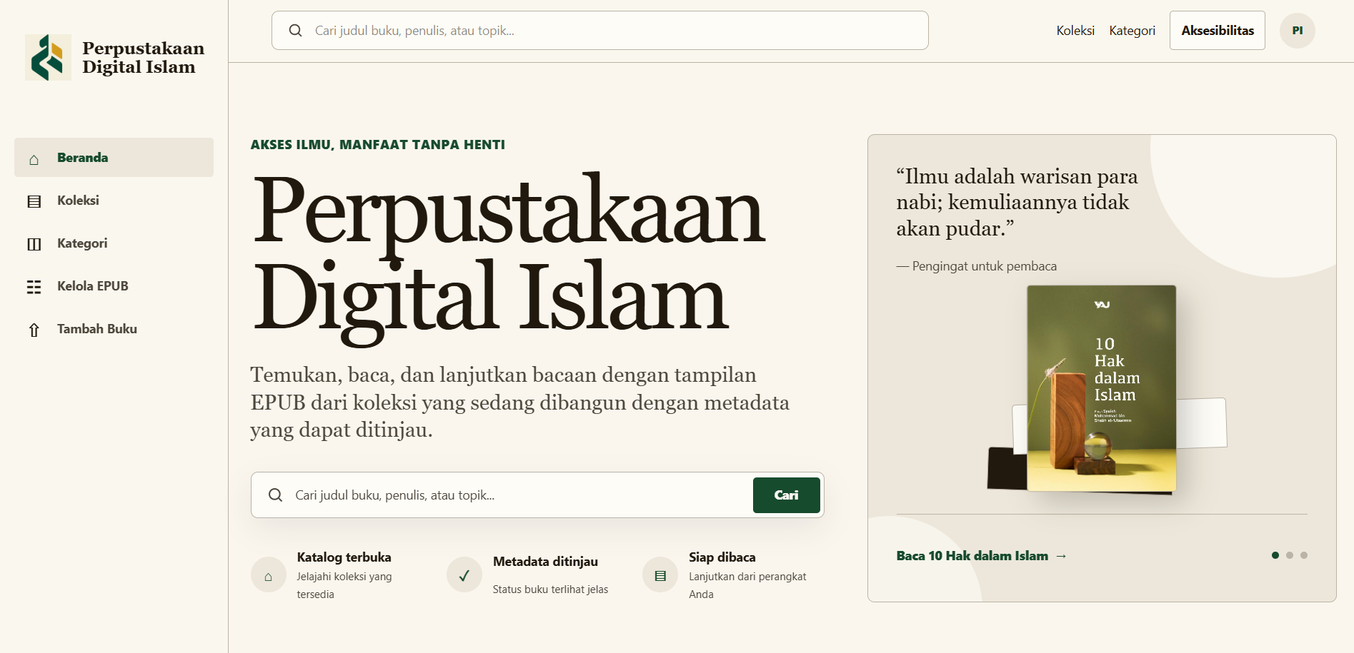Focus the top header search field

(600, 31)
